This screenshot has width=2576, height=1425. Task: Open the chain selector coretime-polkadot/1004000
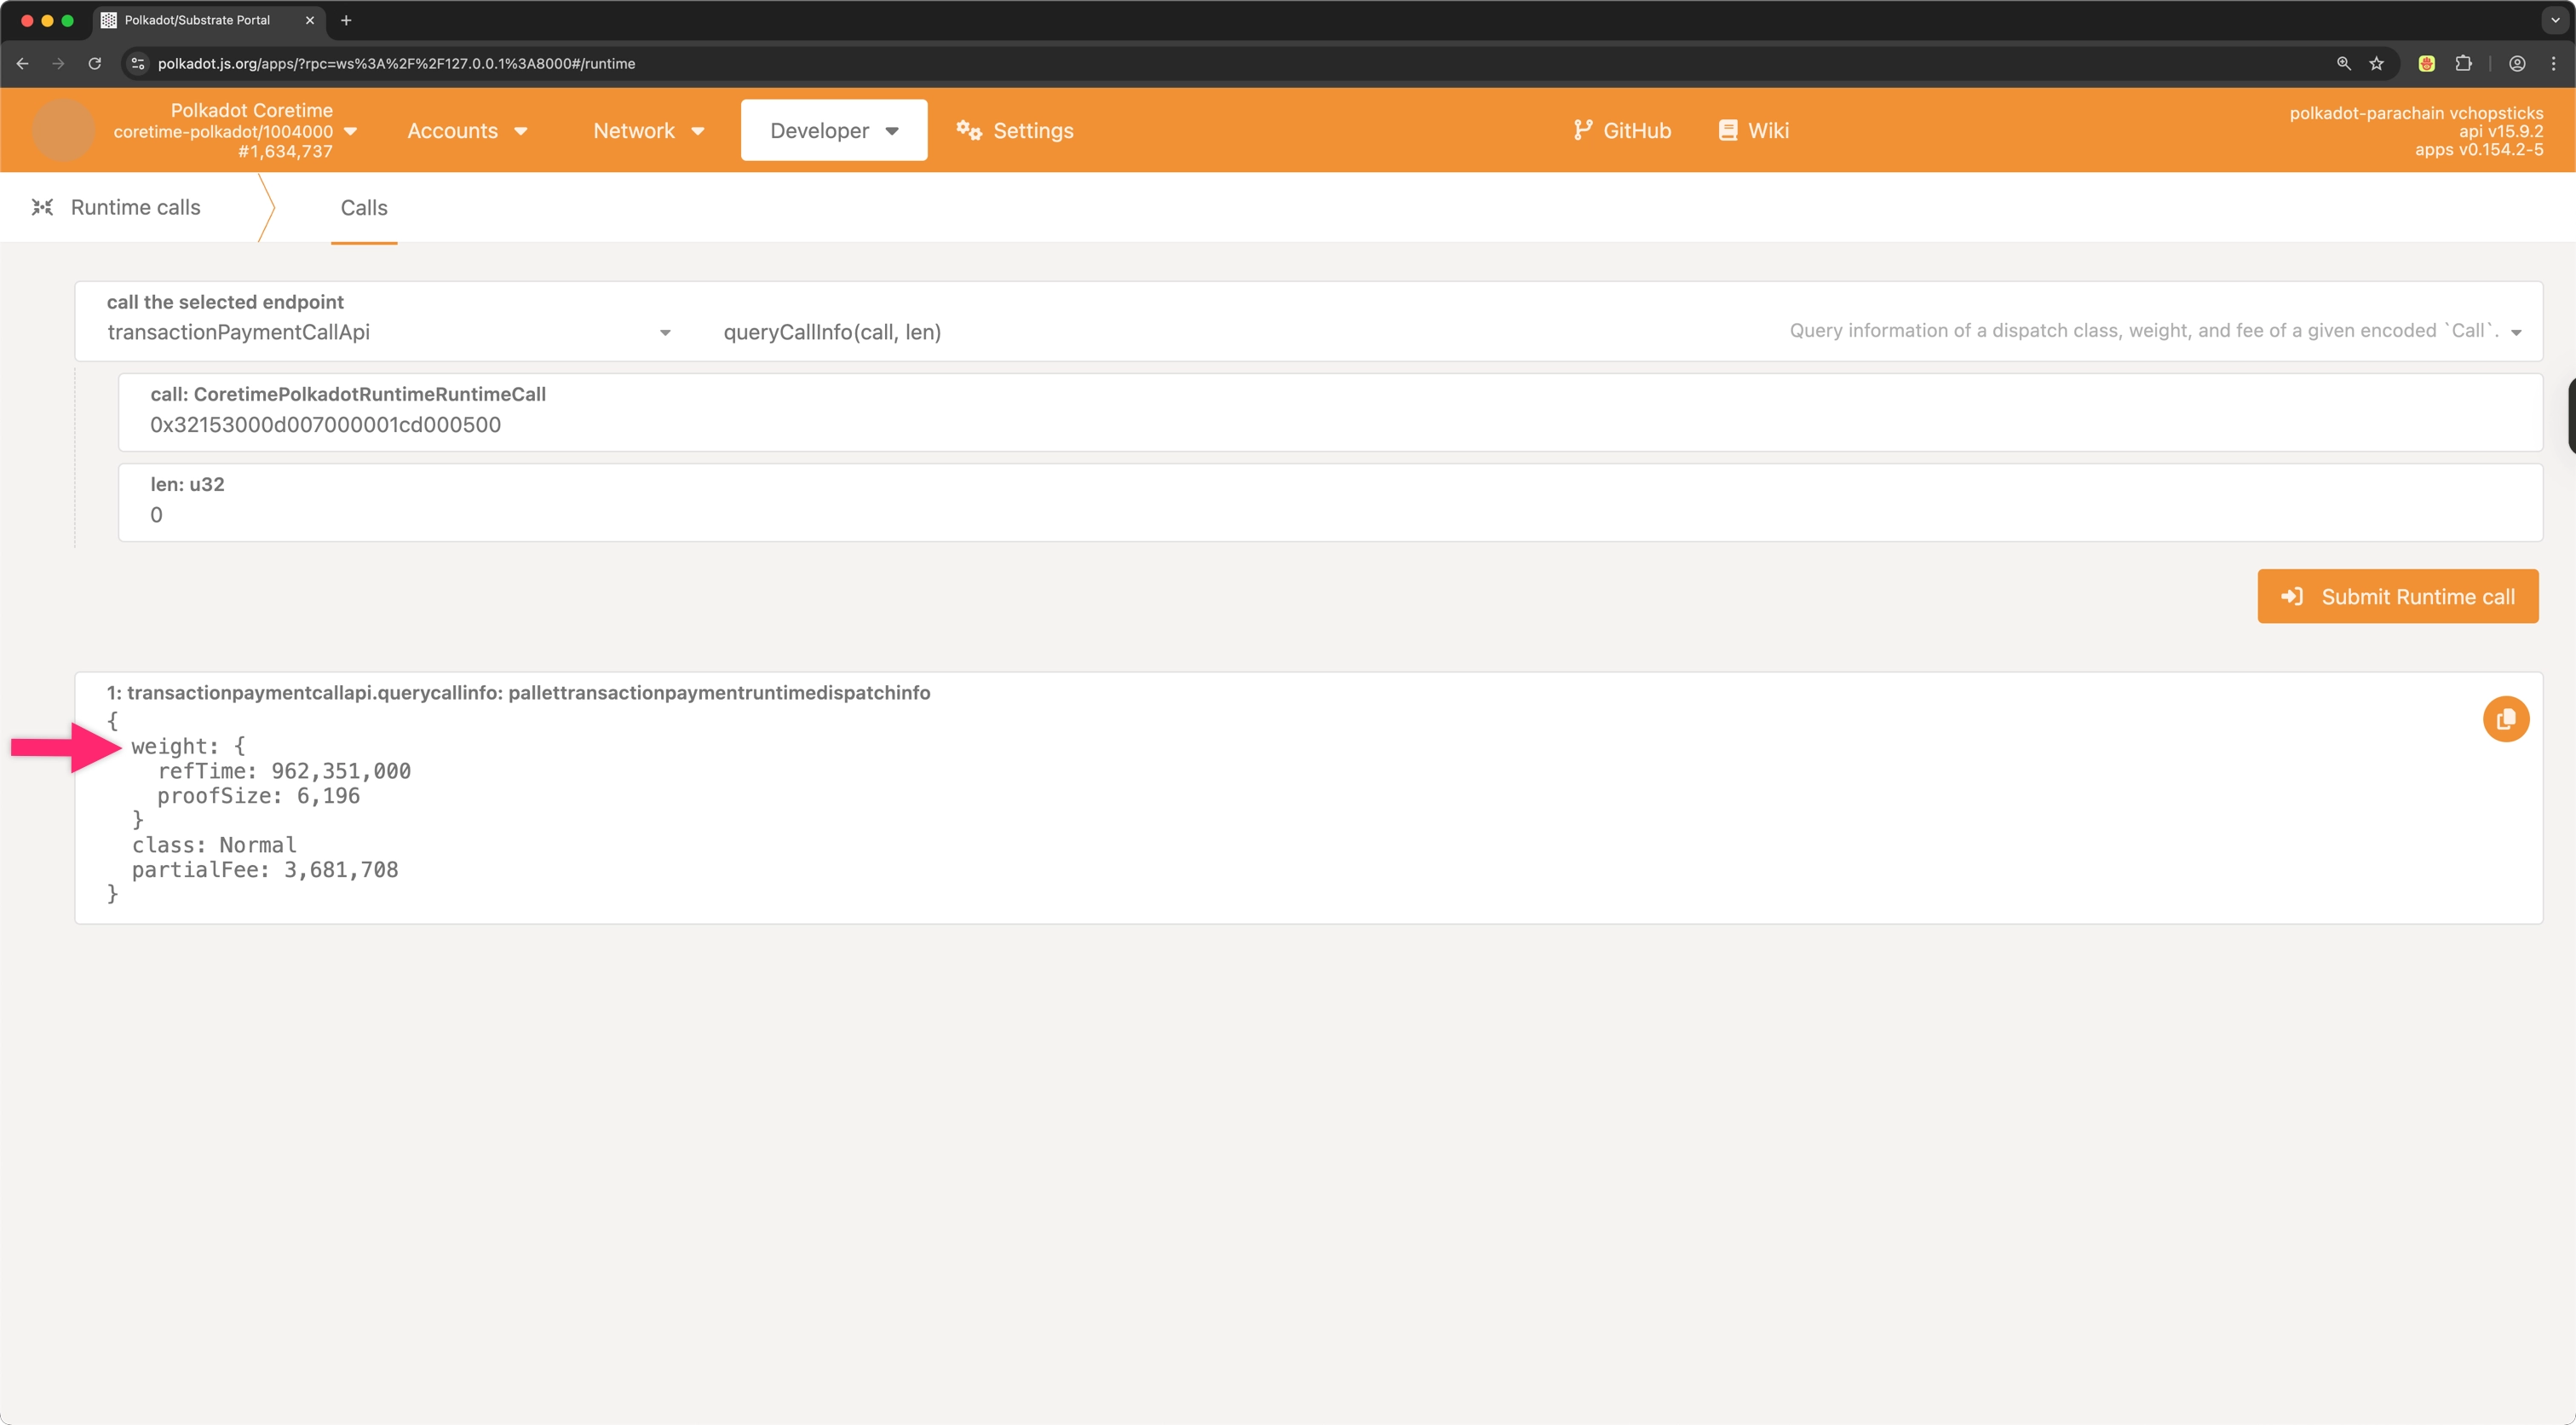(236, 131)
